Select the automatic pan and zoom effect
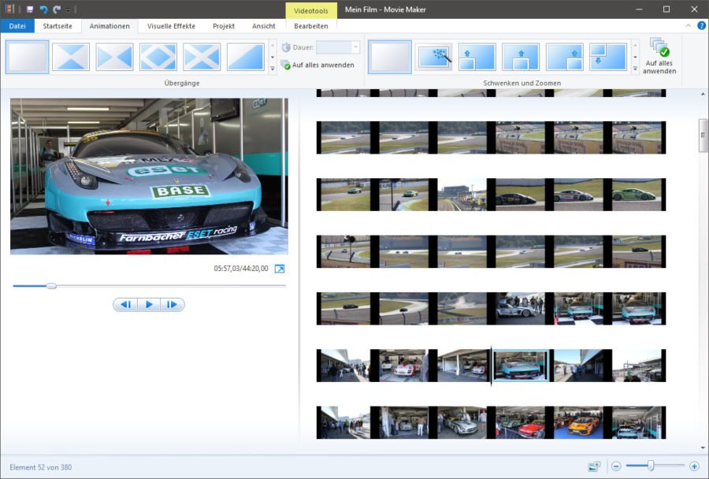 [433, 57]
